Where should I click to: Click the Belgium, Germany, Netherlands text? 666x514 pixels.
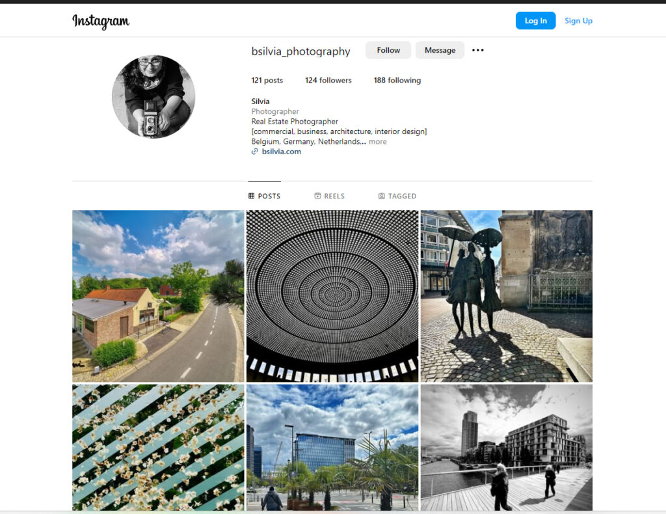coord(309,141)
